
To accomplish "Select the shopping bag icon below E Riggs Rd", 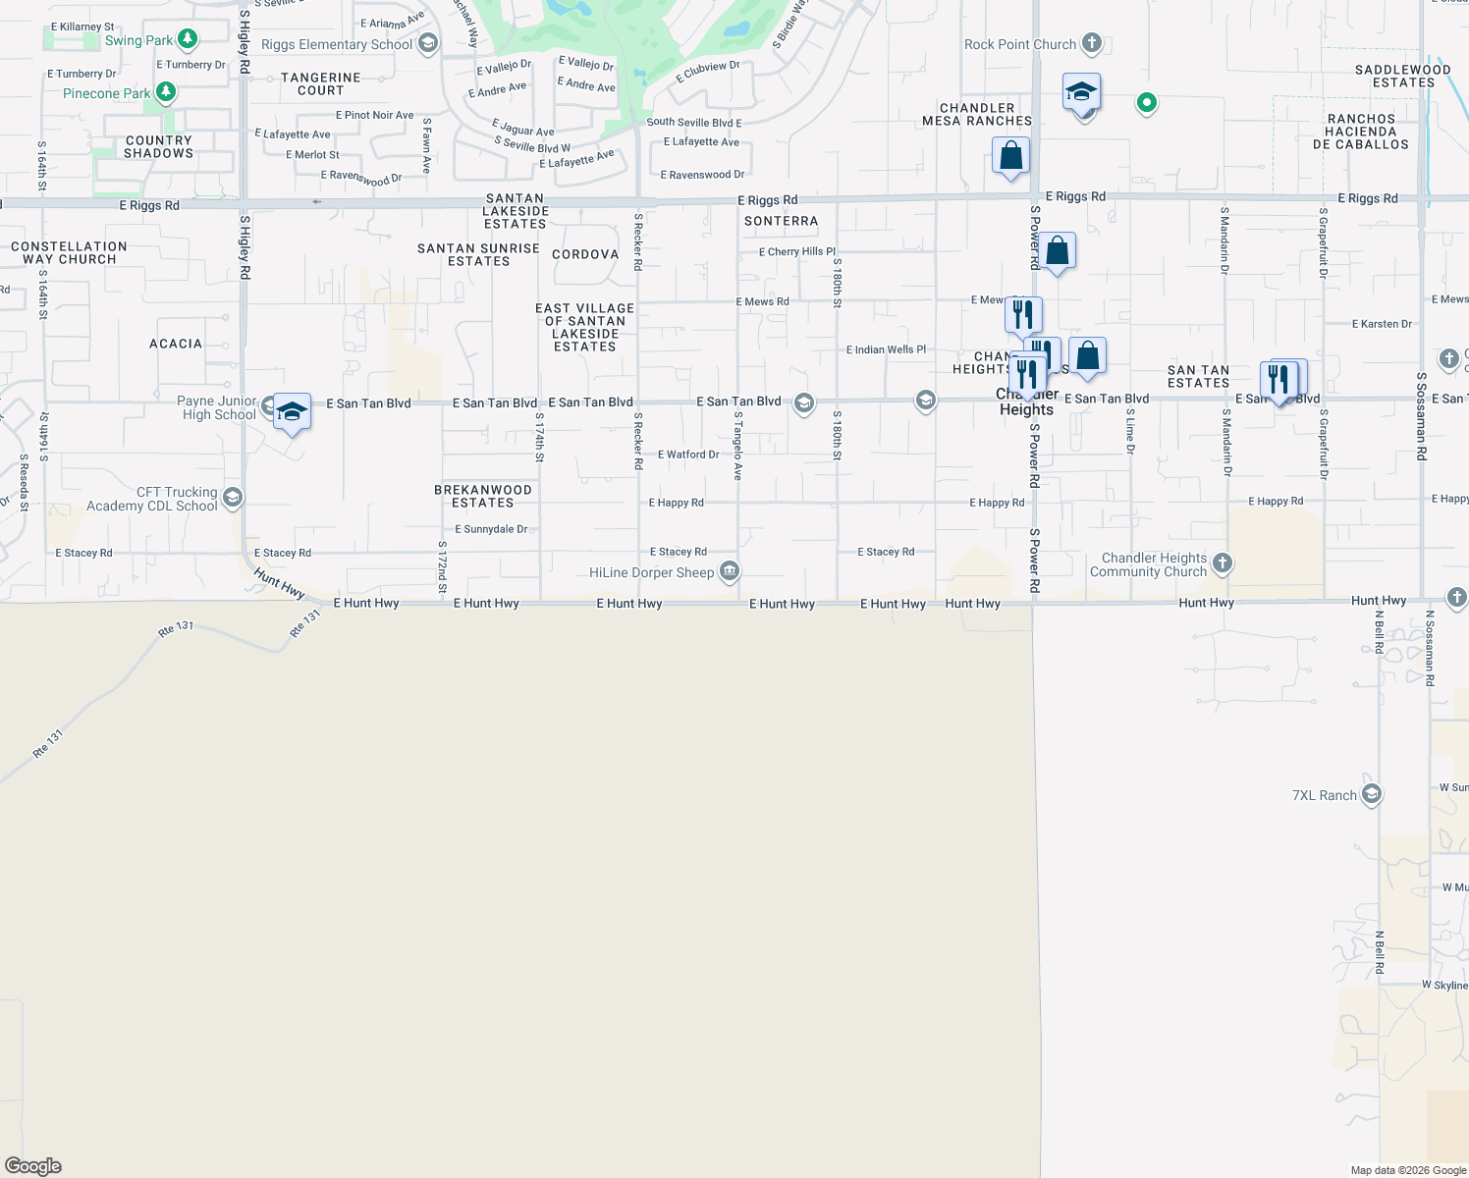I will point(1059,251).
